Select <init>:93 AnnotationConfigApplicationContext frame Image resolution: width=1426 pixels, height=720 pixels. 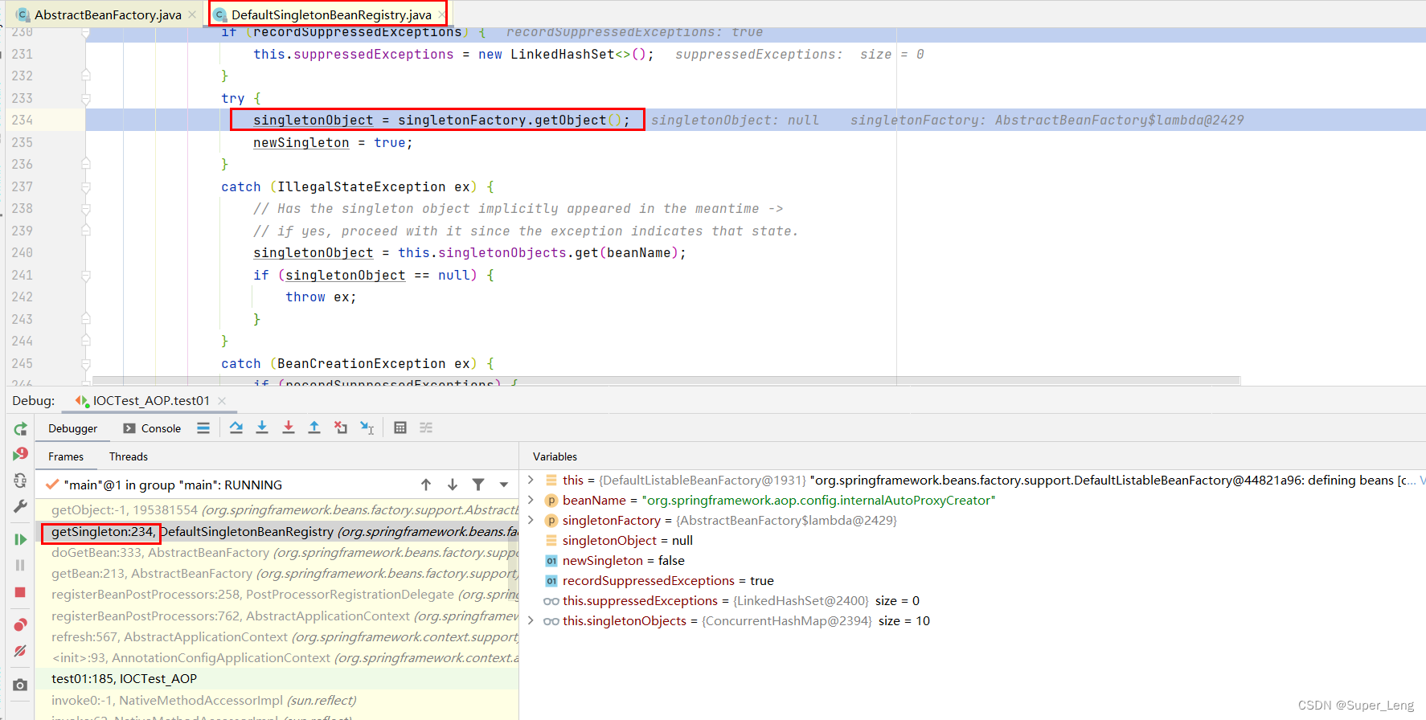pos(277,657)
